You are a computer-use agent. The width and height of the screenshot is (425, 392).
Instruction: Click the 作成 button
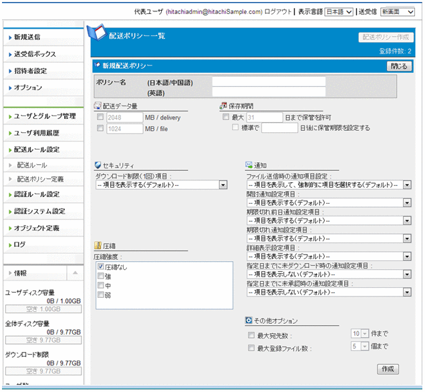pos(388,369)
